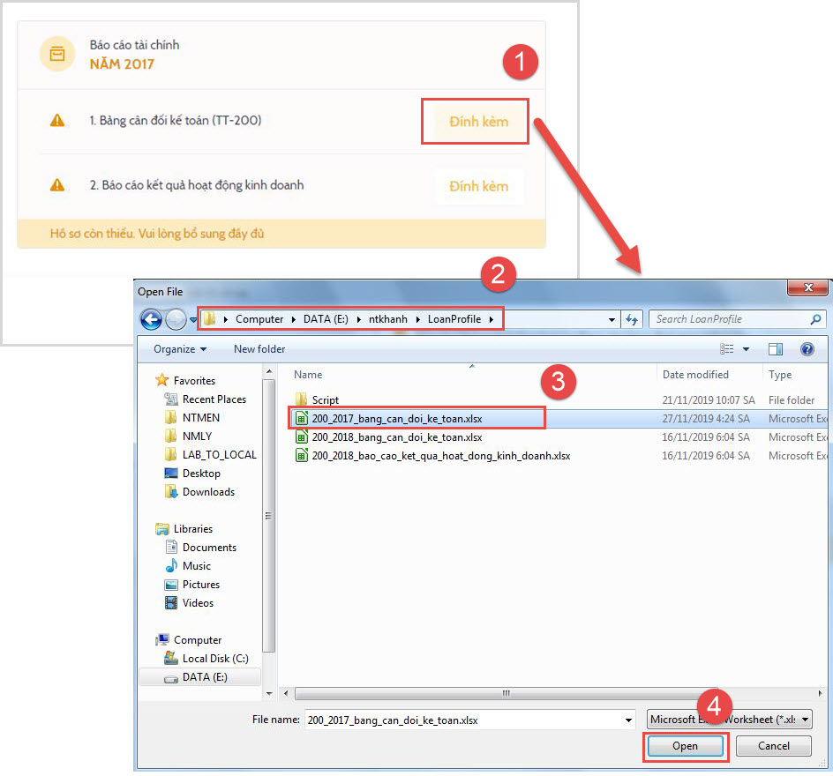
Task: Click the back navigation arrow button
Action: click(x=151, y=319)
